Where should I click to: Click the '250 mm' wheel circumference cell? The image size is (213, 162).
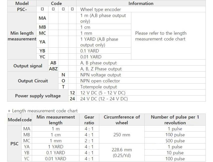coord(122,135)
